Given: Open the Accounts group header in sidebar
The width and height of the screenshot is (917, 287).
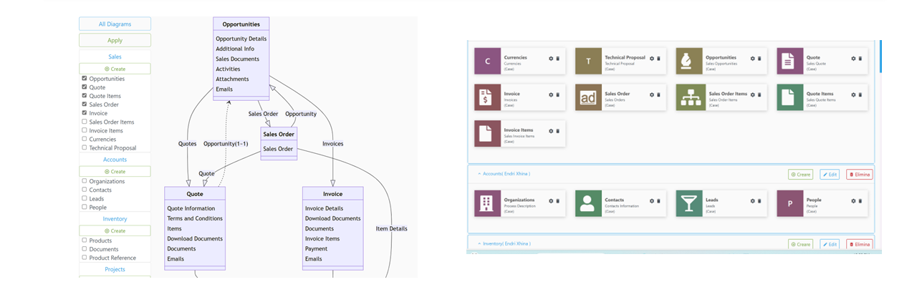Looking at the screenshot, I should (x=115, y=160).
